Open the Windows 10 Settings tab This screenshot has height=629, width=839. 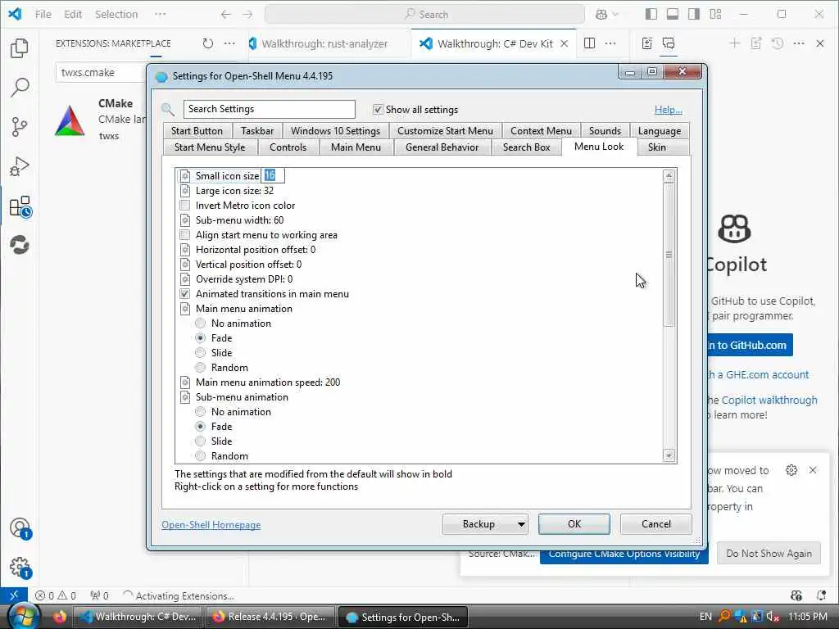click(x=335, y=130)
